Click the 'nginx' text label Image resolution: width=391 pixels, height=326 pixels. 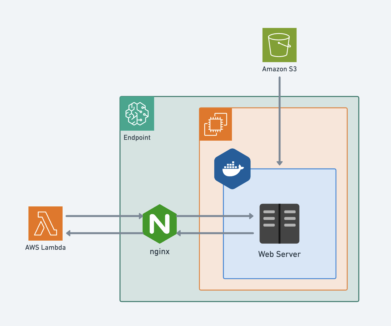tap(160, 252)
